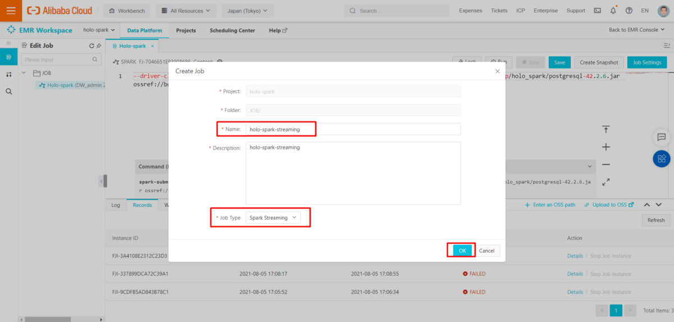Close the Create Job dialog

point(497,71)
